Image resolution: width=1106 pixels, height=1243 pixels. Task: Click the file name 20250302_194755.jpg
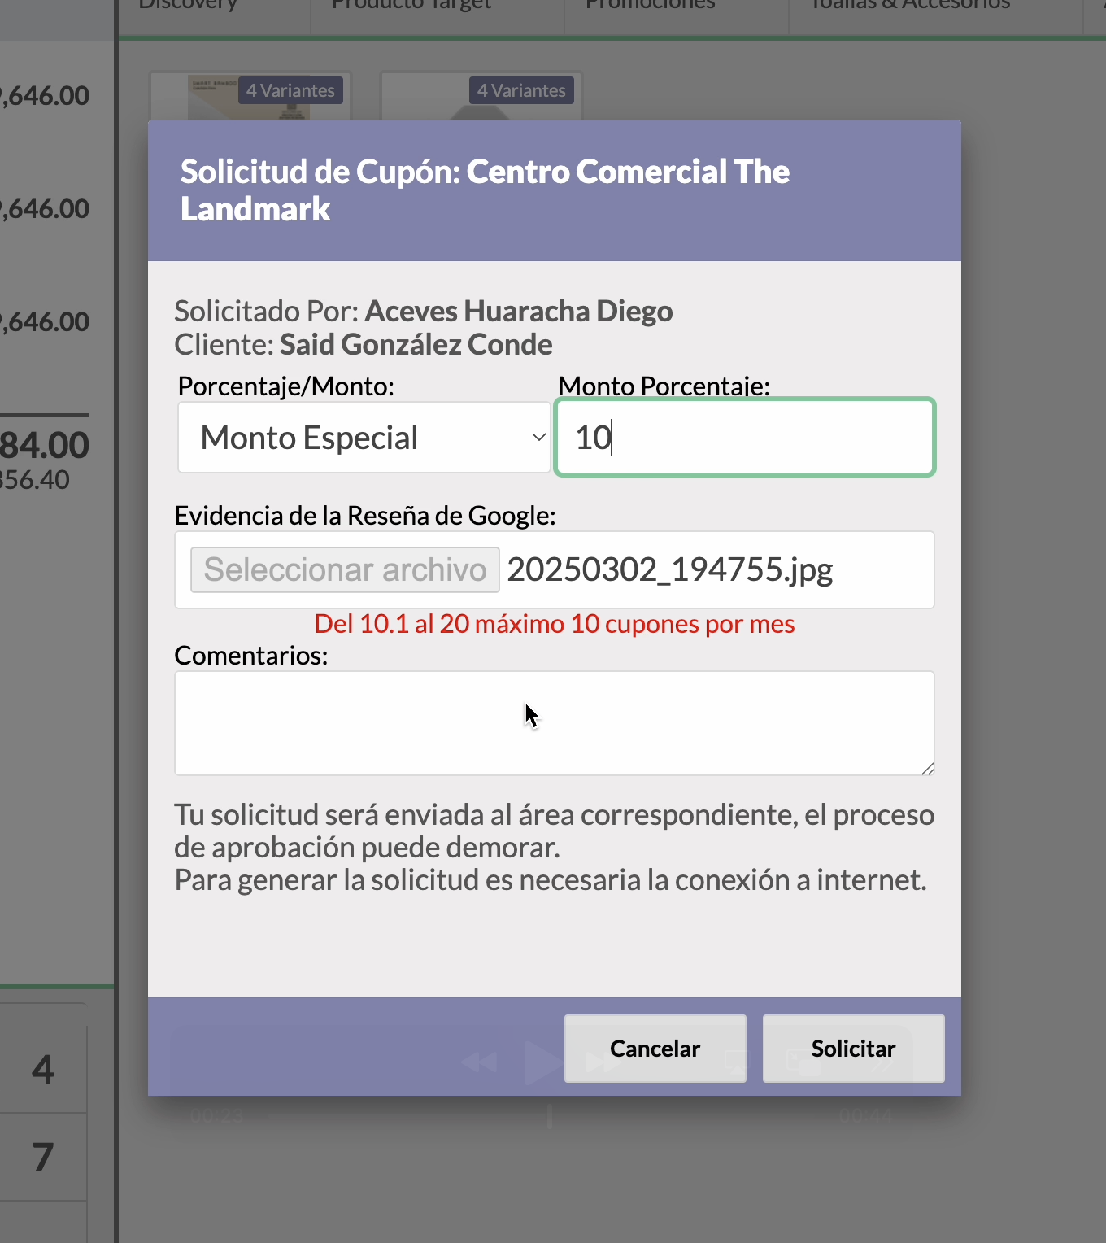pos(670,569)
